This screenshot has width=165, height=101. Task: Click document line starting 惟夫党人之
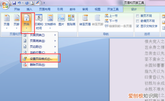click(155, 41)
